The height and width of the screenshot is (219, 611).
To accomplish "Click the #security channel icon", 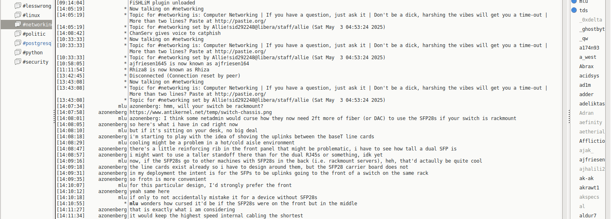I will point(17,62).
